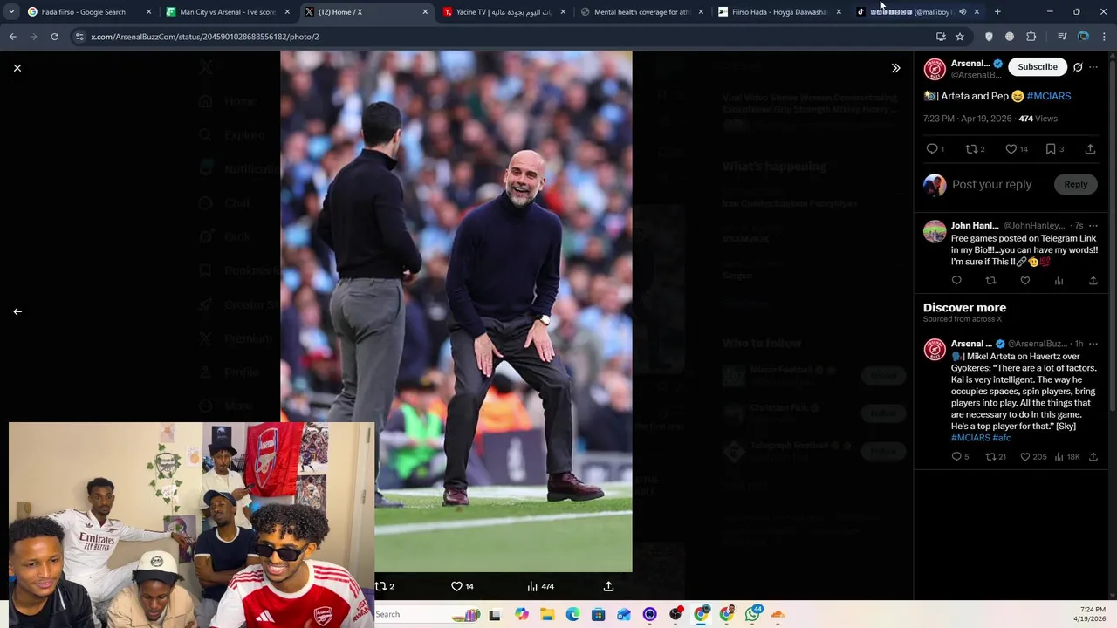The height and width of the screenshot is (628, 1117).
Task: Like the main post with 14 likes
Action: (x=1011, y=149)
